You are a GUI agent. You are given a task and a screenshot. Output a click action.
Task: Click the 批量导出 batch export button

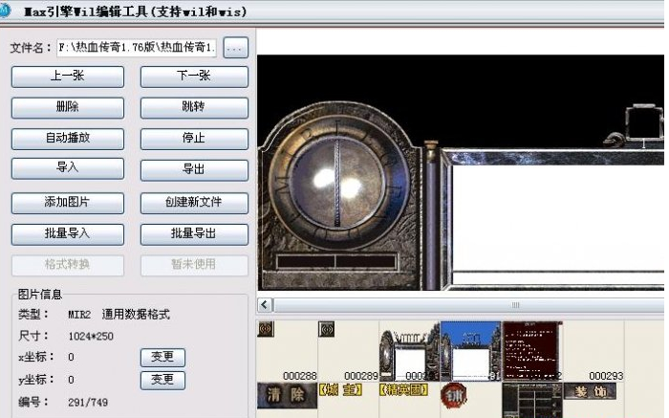pos(194,234)
